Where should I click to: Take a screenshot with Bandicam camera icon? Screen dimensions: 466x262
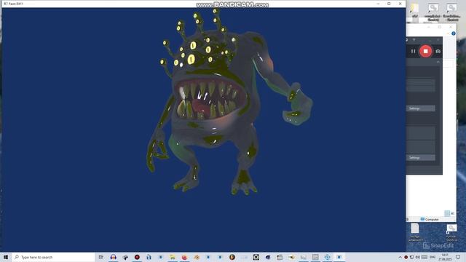438,51
